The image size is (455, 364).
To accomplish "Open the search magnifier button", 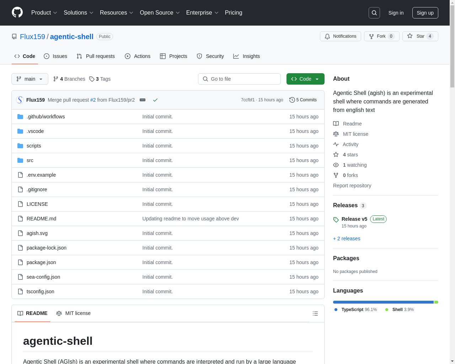I will [x=374, y=13].
